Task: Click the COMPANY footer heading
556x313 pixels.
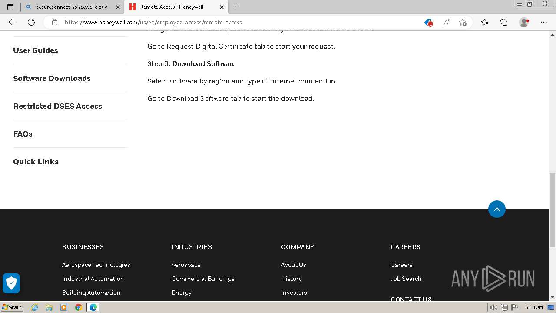Action: point(298,247)
